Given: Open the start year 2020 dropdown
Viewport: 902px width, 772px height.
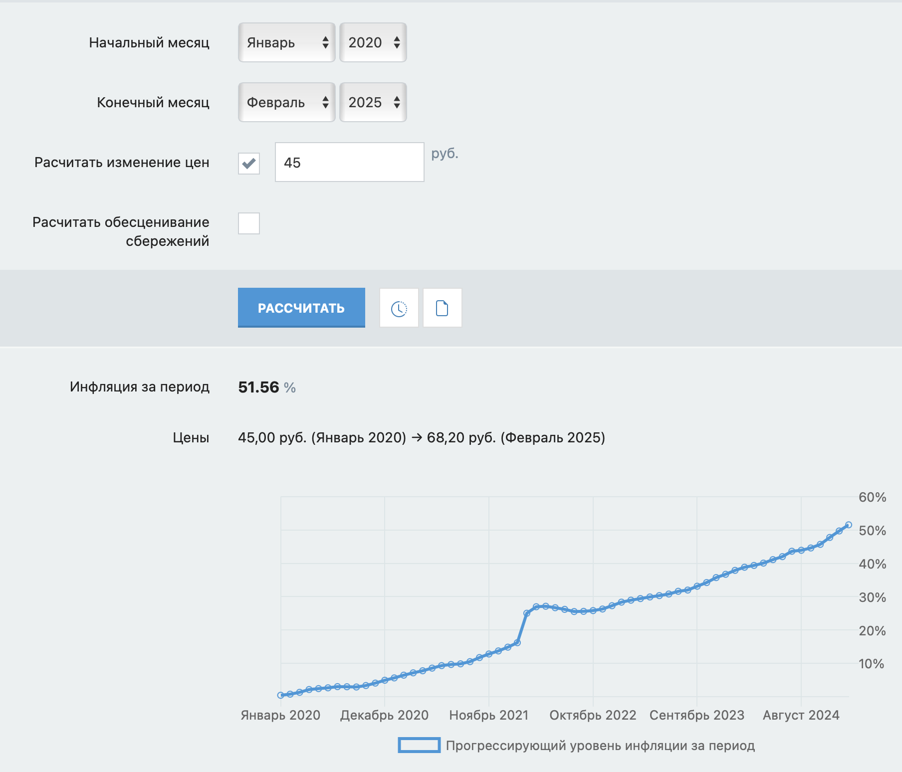Looking at the screenshot, I should (373, 43).
